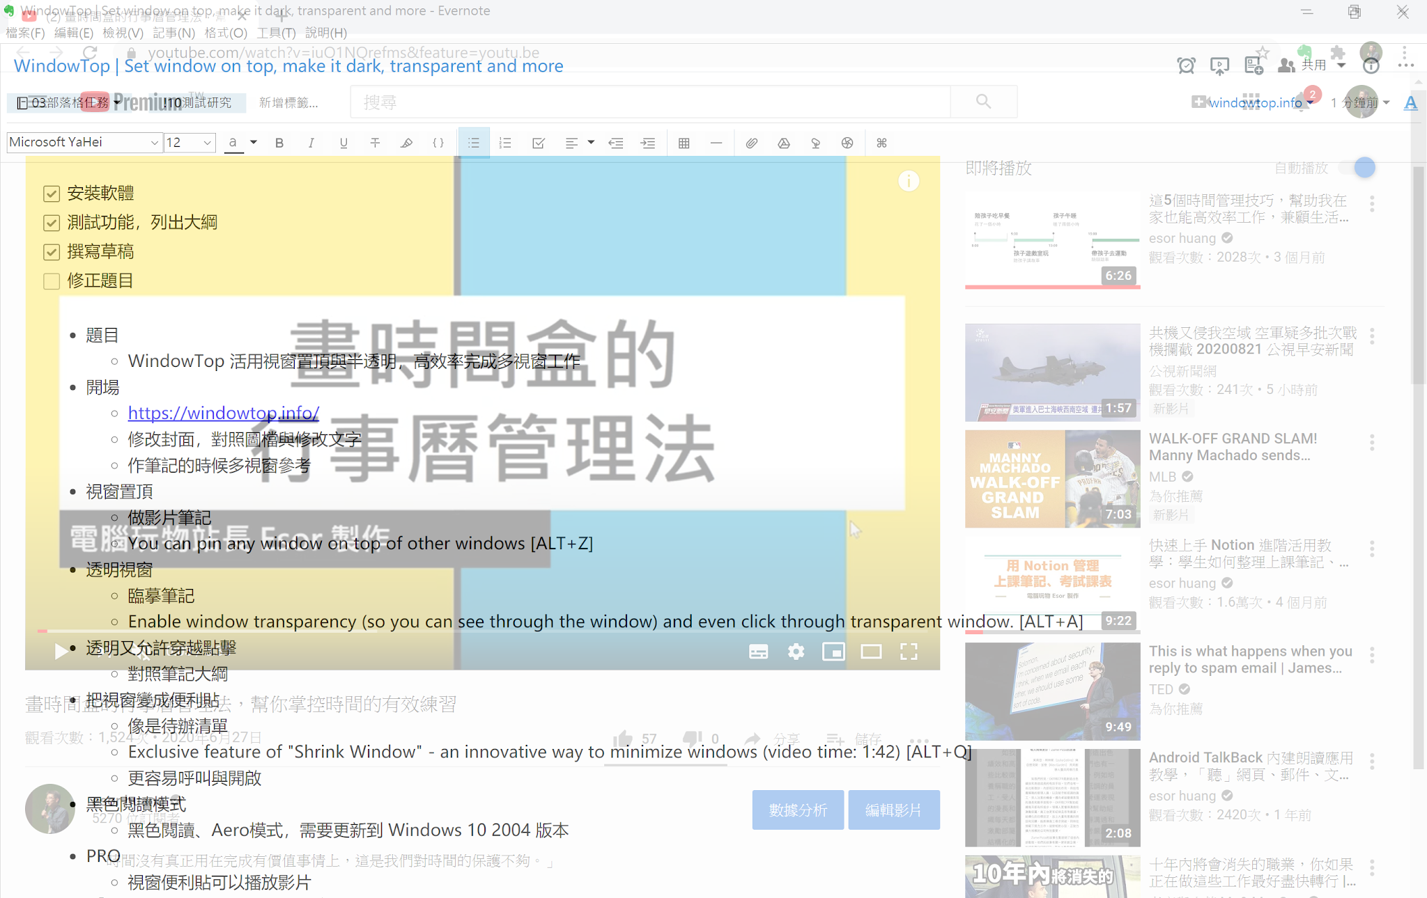The image size is (1427, 898).
Task: Click the command-symbol toolbar icon
Action: 881,143
